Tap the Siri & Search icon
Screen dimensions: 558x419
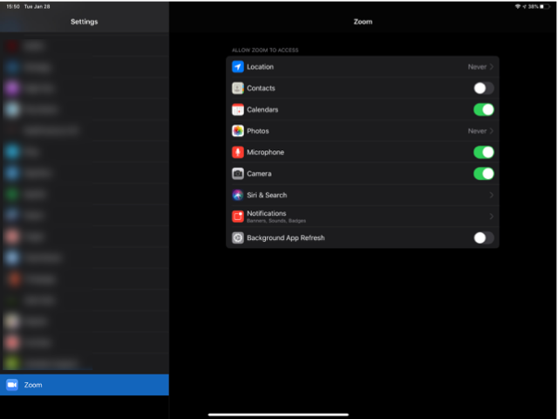pyautogui.click(x=237, y=195)
